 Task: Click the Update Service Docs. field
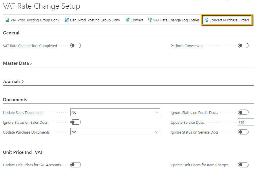246,122
